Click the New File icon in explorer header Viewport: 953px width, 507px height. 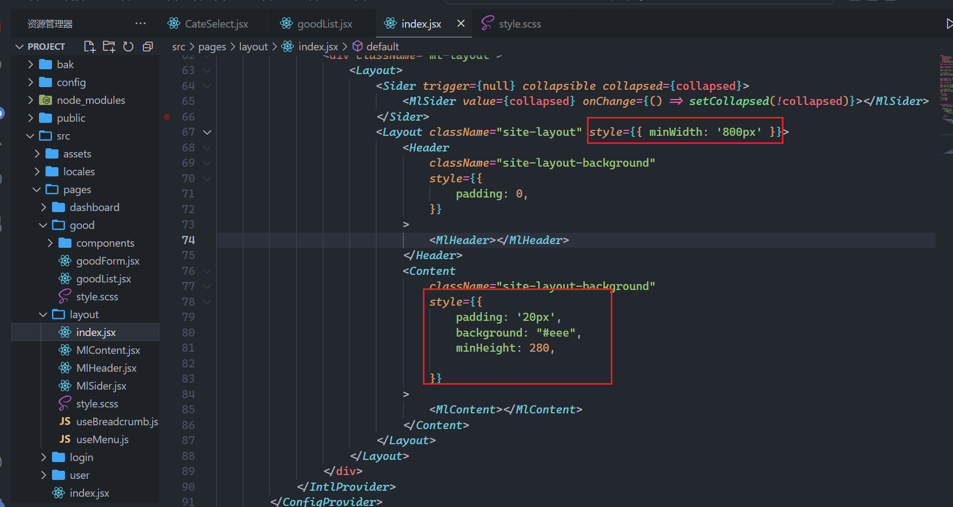(x=89, y=47)
